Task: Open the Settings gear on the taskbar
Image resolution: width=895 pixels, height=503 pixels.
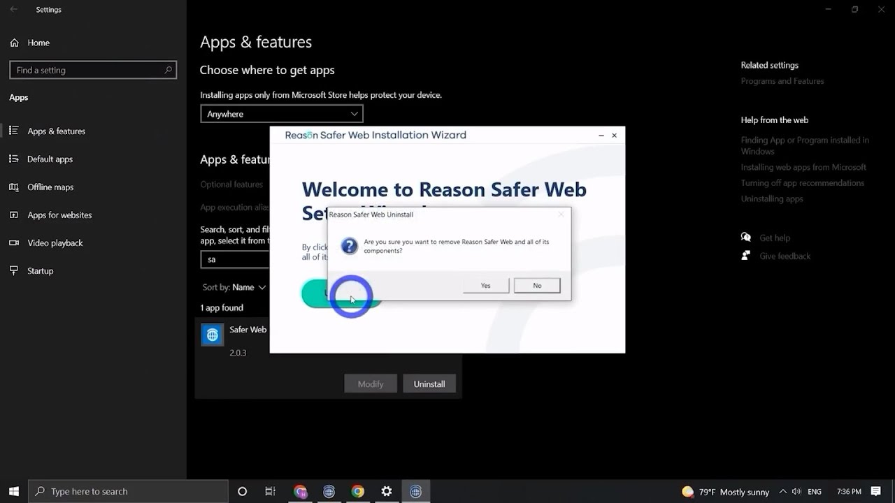Action: coord(386,491)
